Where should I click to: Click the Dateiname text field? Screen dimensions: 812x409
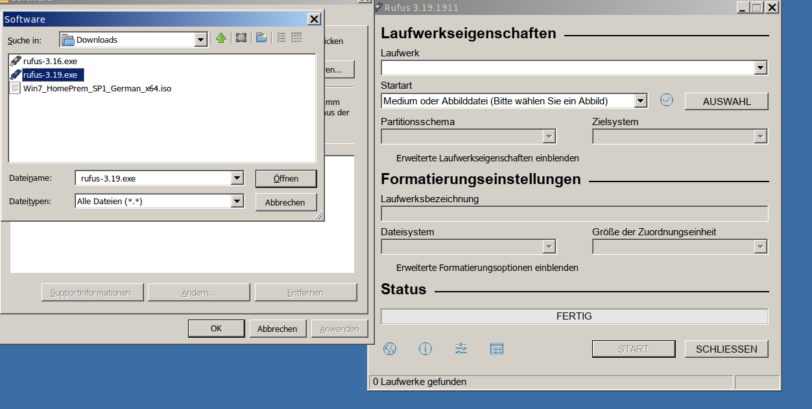(x=154, y=178)
